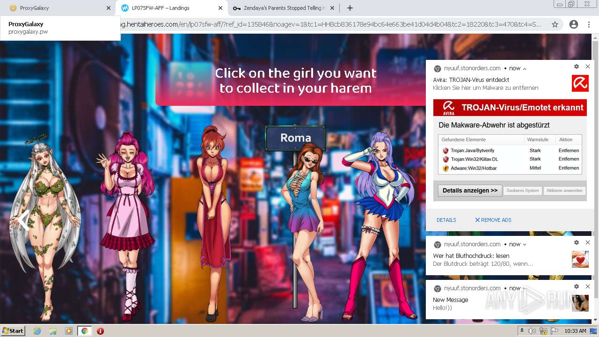Click Entfernen for Adware:Win32/Hotbar

click(x=569, y=168)
